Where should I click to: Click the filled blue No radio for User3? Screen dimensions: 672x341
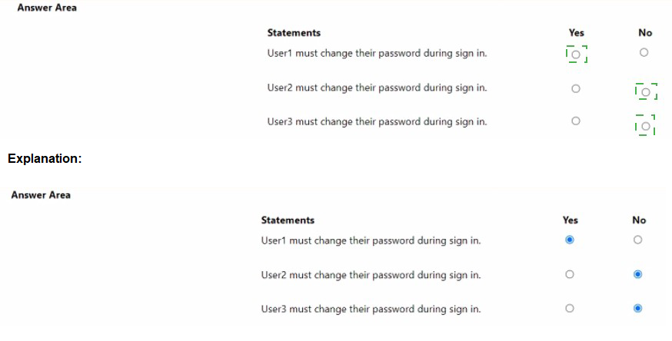(x=637, y=308)
